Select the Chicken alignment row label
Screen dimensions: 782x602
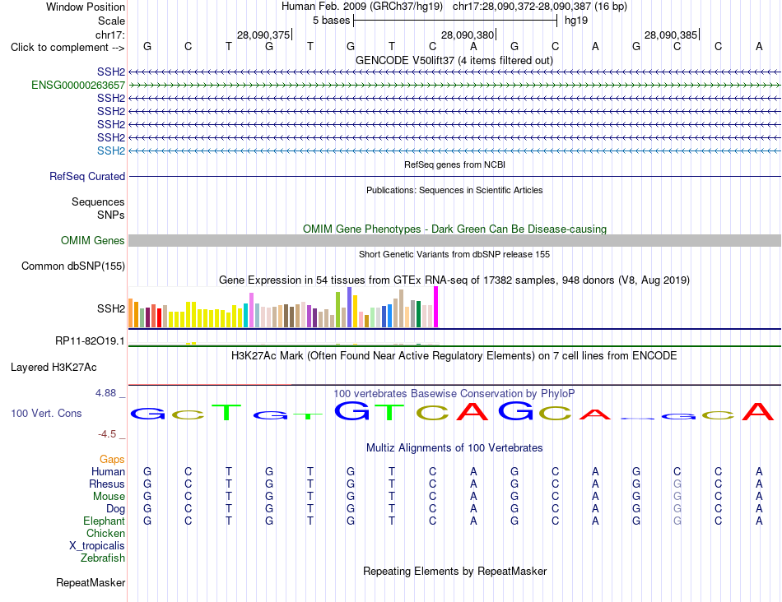click(x=105, y=534)
